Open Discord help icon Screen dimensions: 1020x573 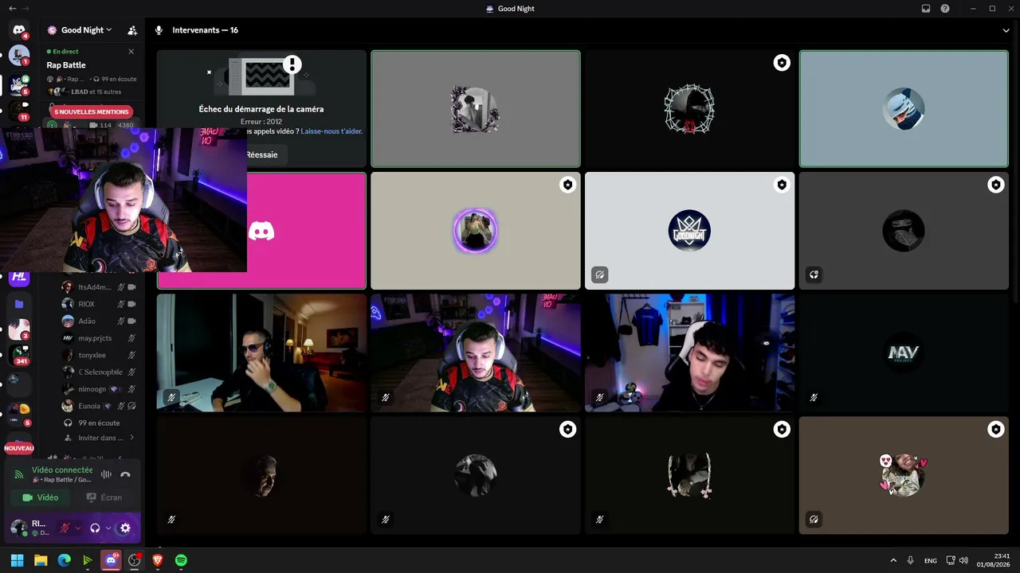[x=945, y=8]
